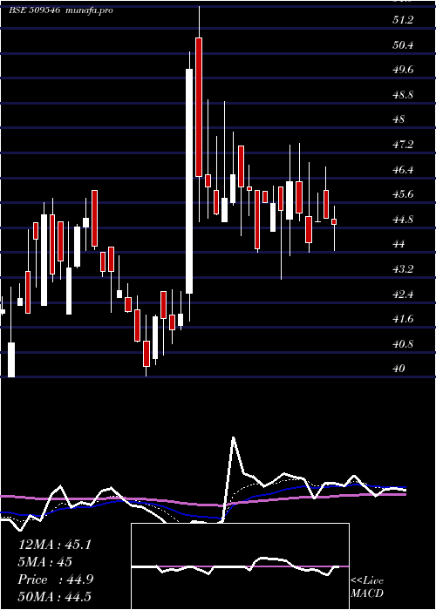Viewport: 436px width, 610px height.
Task: Click the price axis label 49.6
Action: point(403,70)
